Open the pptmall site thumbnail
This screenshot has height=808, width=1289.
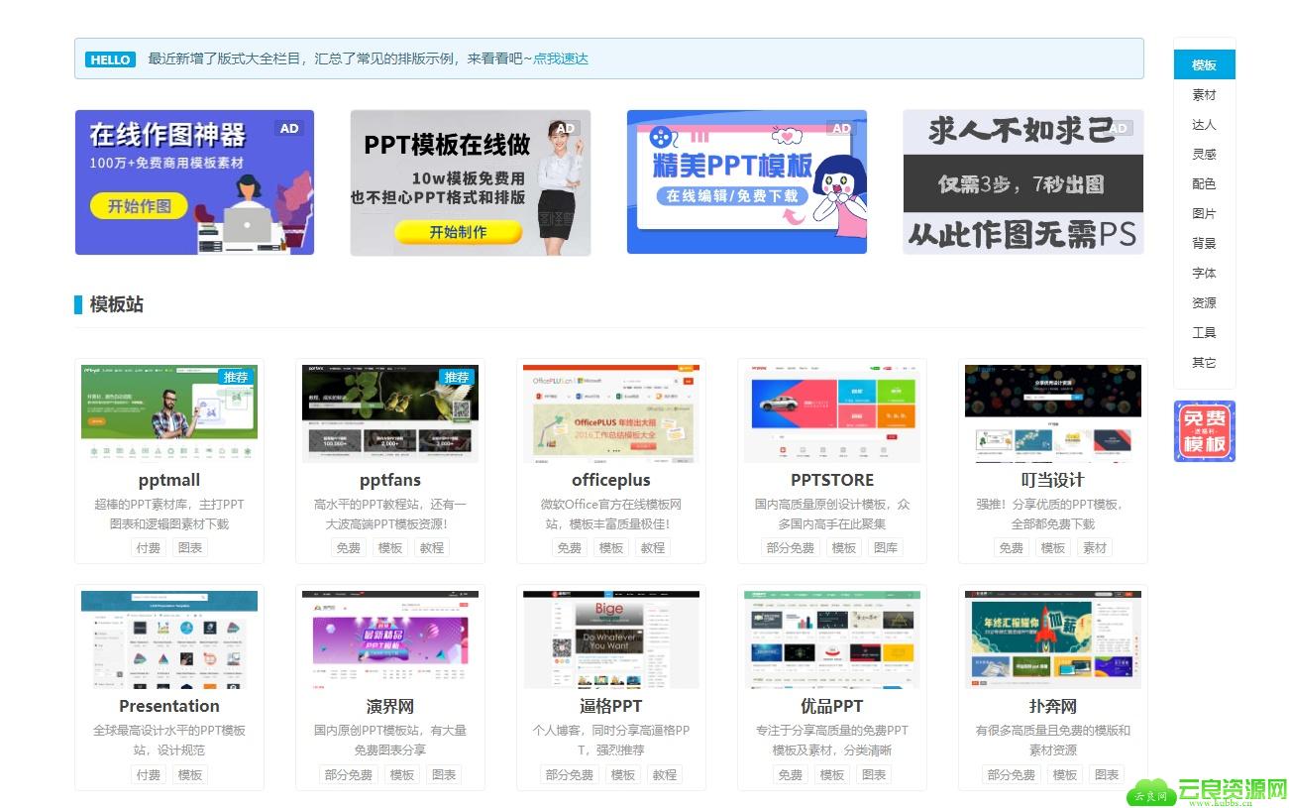169,413
